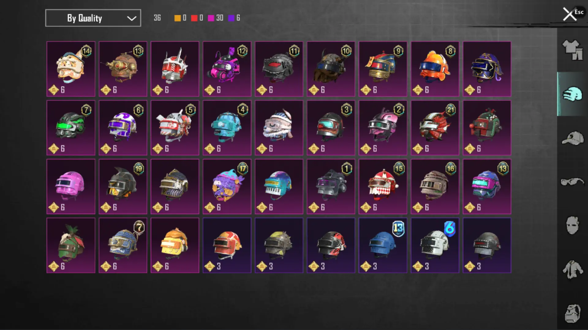Open the outfit sets category icon
Viewport: 588px width, 330px height.
tap(572, 50)
